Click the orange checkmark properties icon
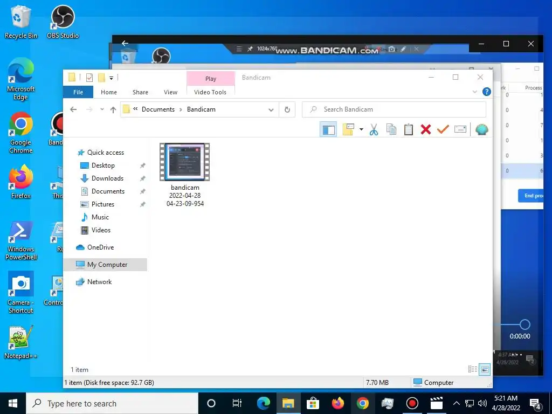Image resolution: width=552 pixels, height=414 pixels. pyautogui.click(x=443, y=129)
